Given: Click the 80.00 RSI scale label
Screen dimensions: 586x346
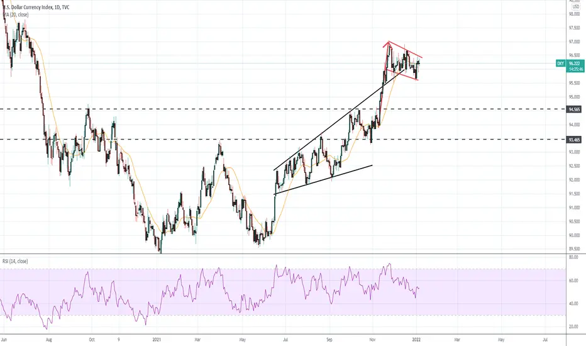Looking at the screenshot, I should tap(573, 257).
